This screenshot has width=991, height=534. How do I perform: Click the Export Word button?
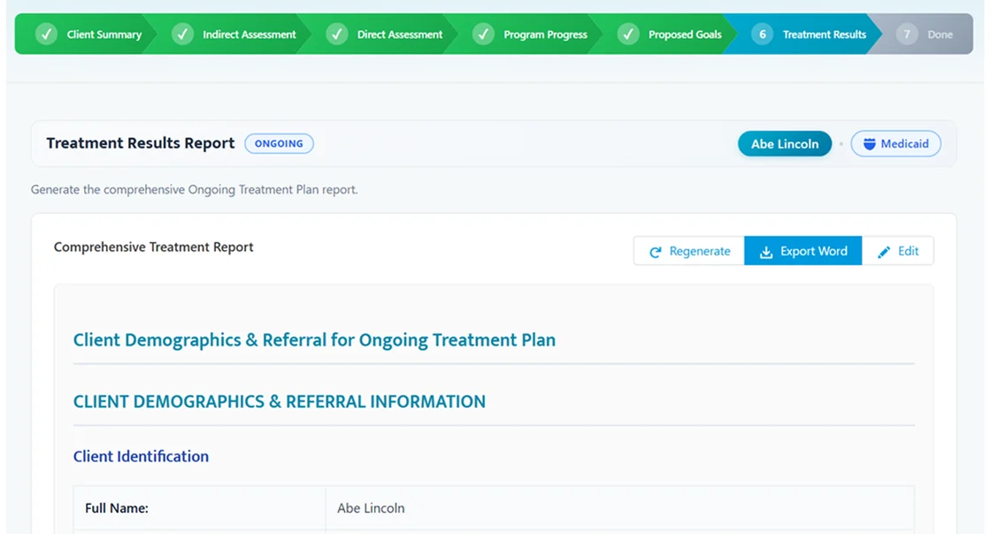click(803, 251)
